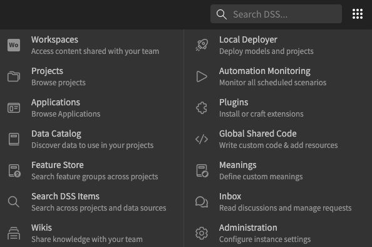
Task: Click 'Access content shared with your team'
Action: coord(95,51)
